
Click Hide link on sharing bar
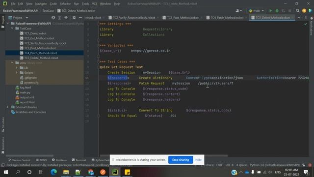[x=198, y=160]
